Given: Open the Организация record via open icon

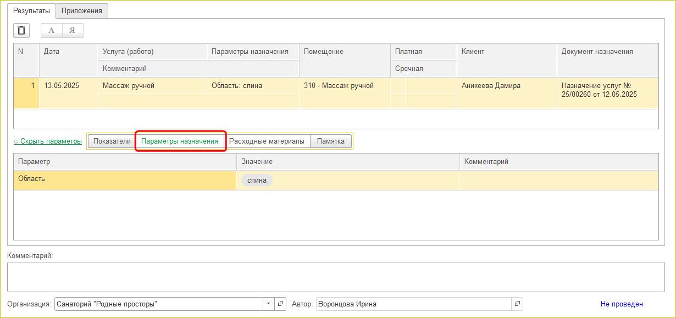Looking at the screenshot, I should tap(280, 304).
